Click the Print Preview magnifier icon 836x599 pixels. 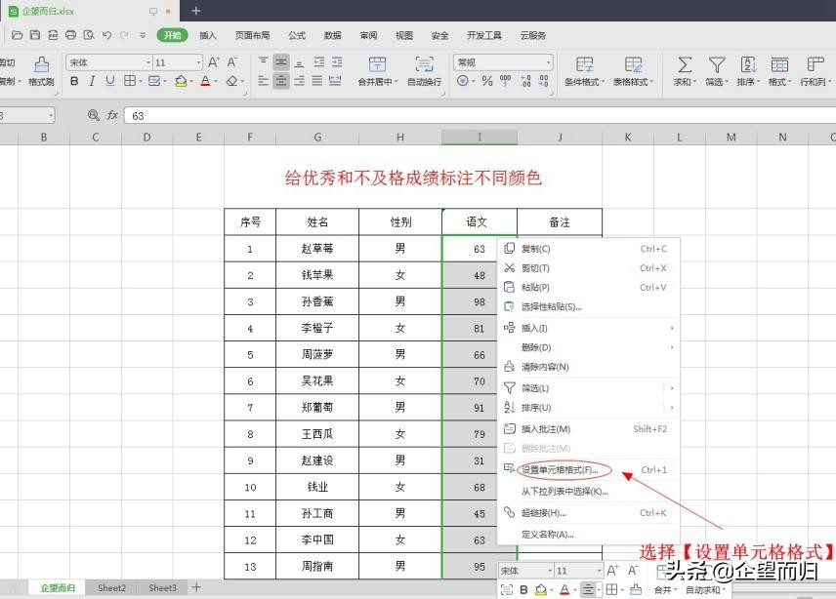(x=89, y=35)
